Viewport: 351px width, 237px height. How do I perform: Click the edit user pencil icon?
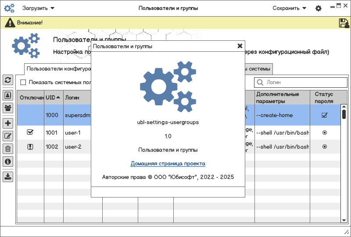coord(8,136)
